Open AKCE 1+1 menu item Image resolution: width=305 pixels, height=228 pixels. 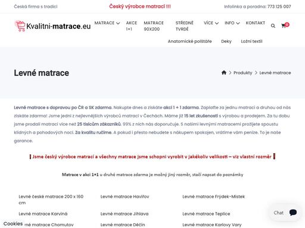(132, 26)
